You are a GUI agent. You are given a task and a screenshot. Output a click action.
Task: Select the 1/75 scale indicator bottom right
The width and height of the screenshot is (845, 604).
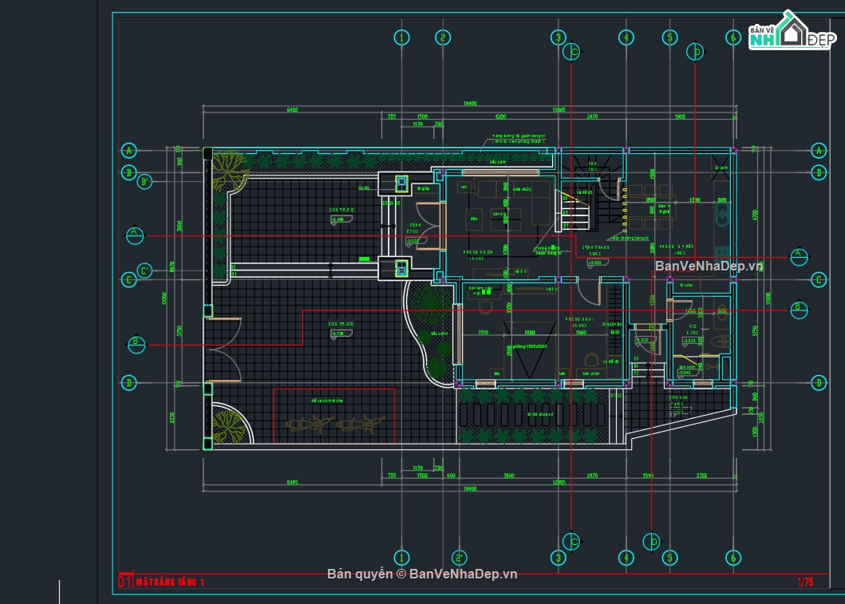coord(807,582)
